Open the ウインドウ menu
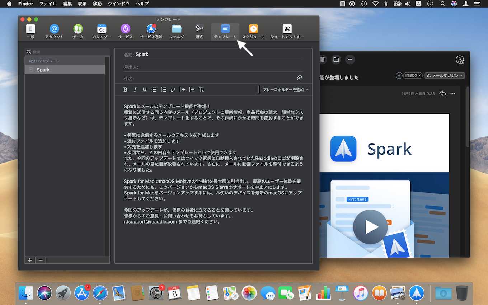Viewport: 488px width, 305px height. (119, 4)
